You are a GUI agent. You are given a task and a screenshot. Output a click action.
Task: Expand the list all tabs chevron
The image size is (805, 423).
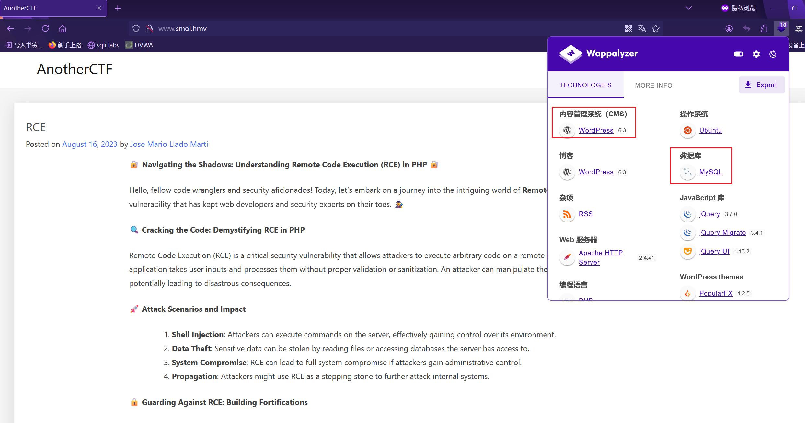coord(688,8)
